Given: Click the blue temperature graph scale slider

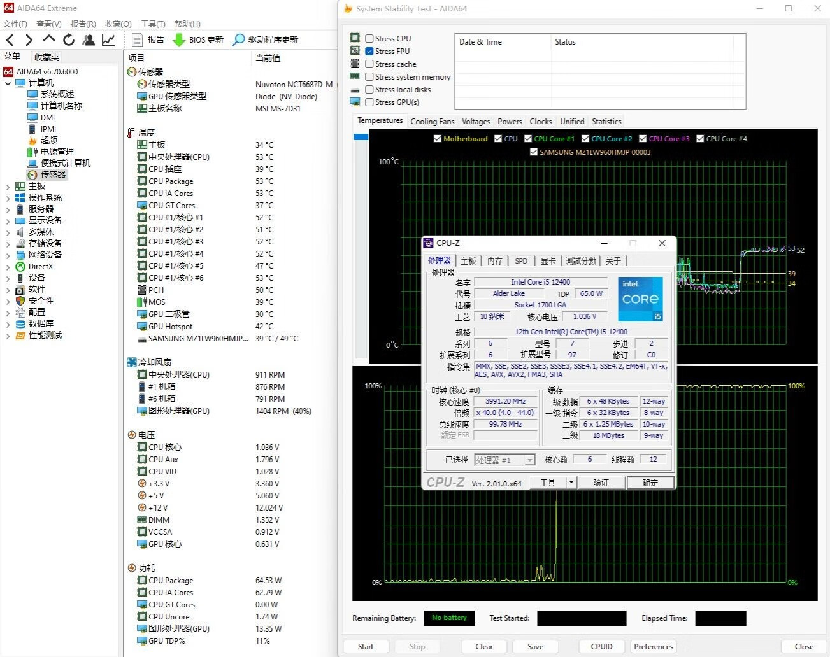Looking at the screenshot, I should (361, 137).
